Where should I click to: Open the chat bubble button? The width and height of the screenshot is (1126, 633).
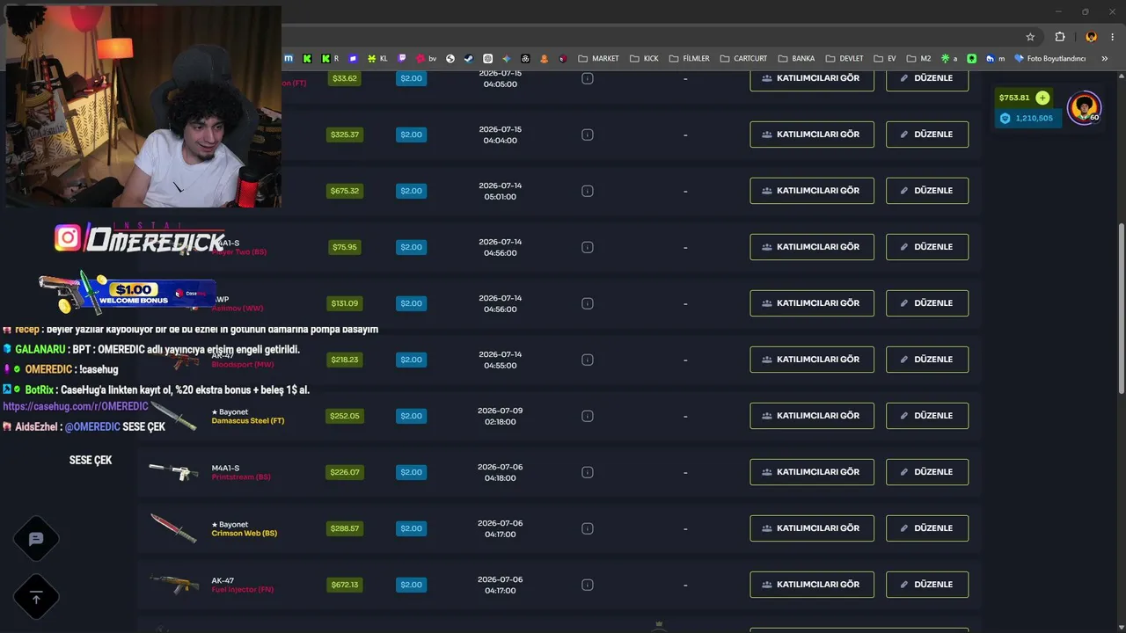tap(36, 539)
